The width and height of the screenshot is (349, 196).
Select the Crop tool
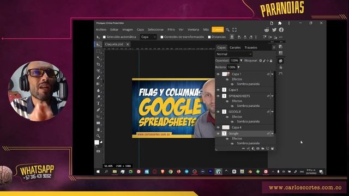[x=98, y=64]
